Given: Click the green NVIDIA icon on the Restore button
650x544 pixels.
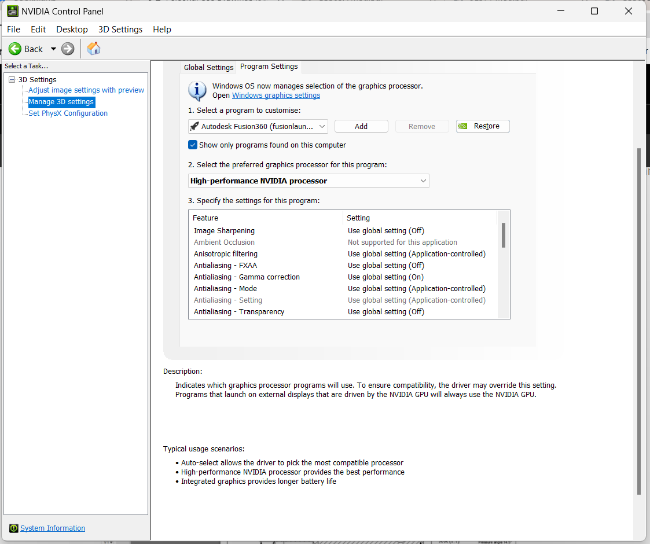Looking at the screenshot, I should pyautogui.click(x=462, y=126).
